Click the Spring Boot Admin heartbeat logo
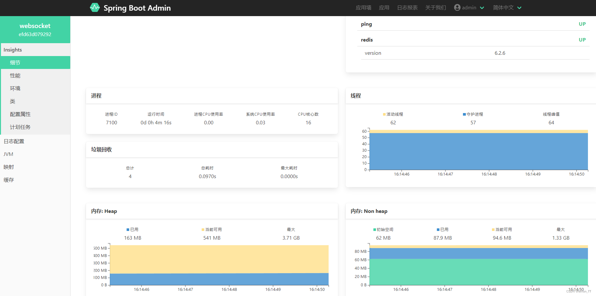This screenshot has height=296, width=596. point(95,7)
